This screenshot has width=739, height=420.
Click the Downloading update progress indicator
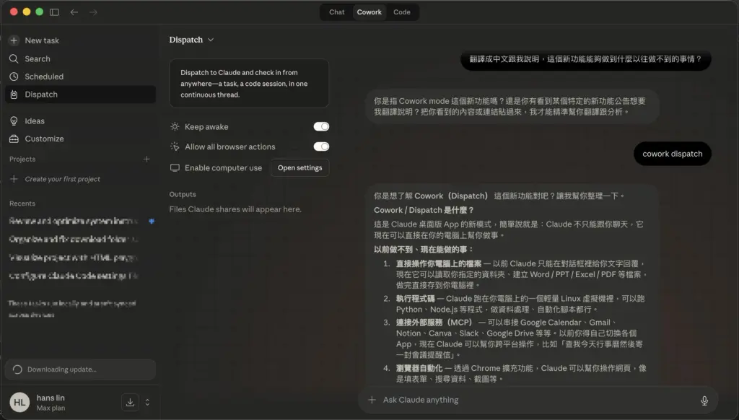pyautogui.click(x=79, y=369)
